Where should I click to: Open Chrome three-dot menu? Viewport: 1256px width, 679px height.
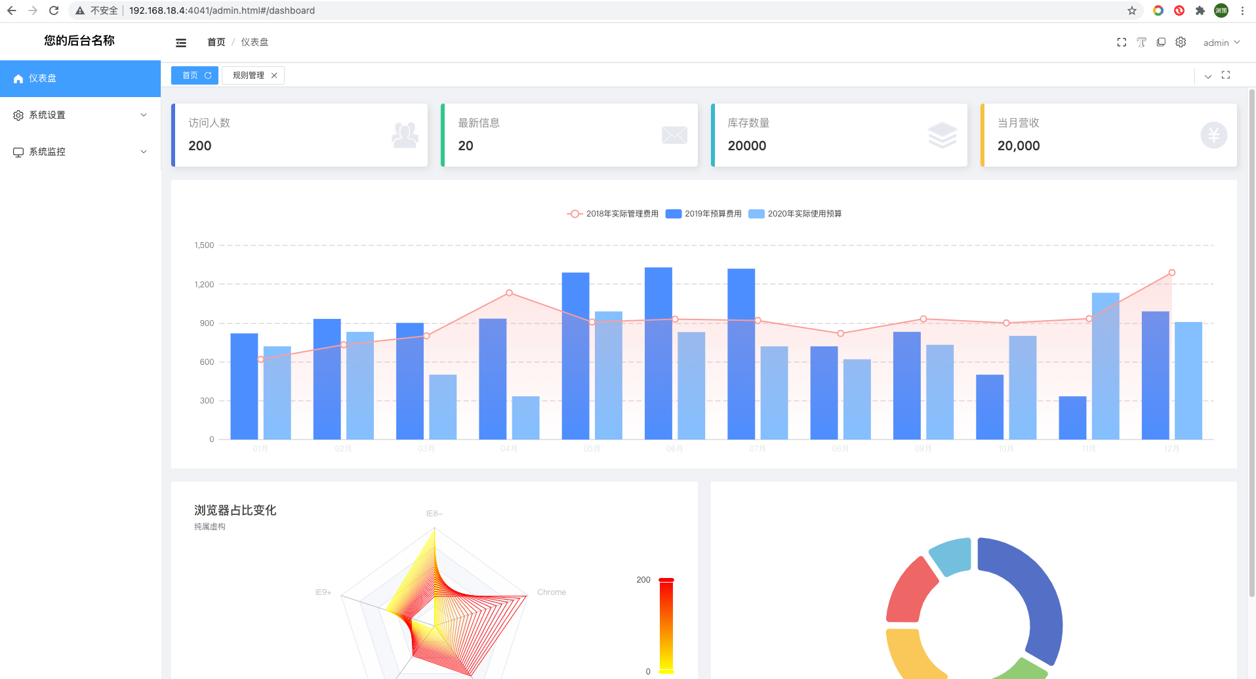(x=1242, y=10)
